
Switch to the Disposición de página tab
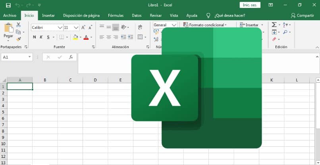point(81,15)
